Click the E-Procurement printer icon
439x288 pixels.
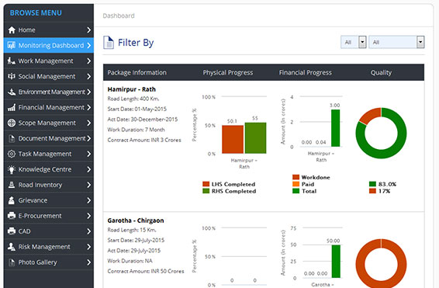pyautogui.click(x=12, y=216)
